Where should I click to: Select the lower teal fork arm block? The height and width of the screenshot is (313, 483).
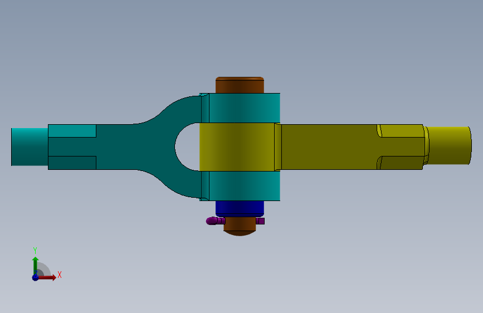[244, 186]
